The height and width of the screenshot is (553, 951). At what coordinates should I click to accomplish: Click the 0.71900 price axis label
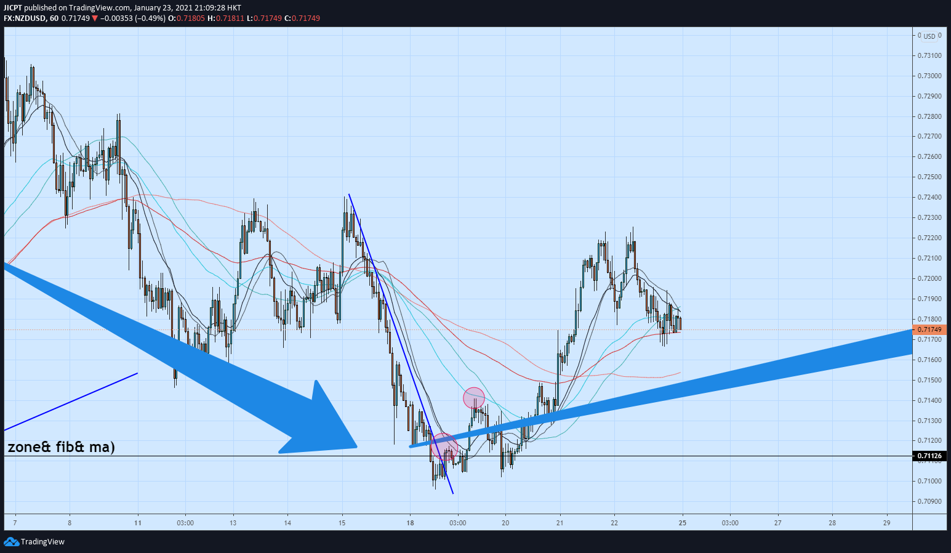pyautogui.click(x=929, y=299)
